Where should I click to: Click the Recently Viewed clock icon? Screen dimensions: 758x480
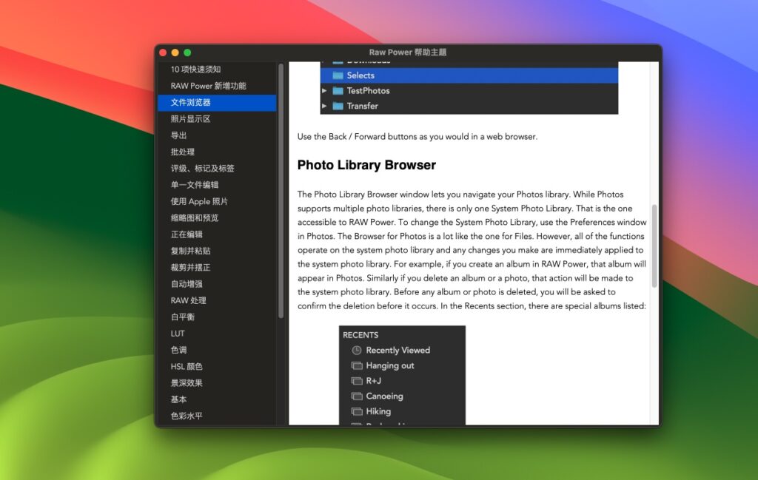coord(355,350)
